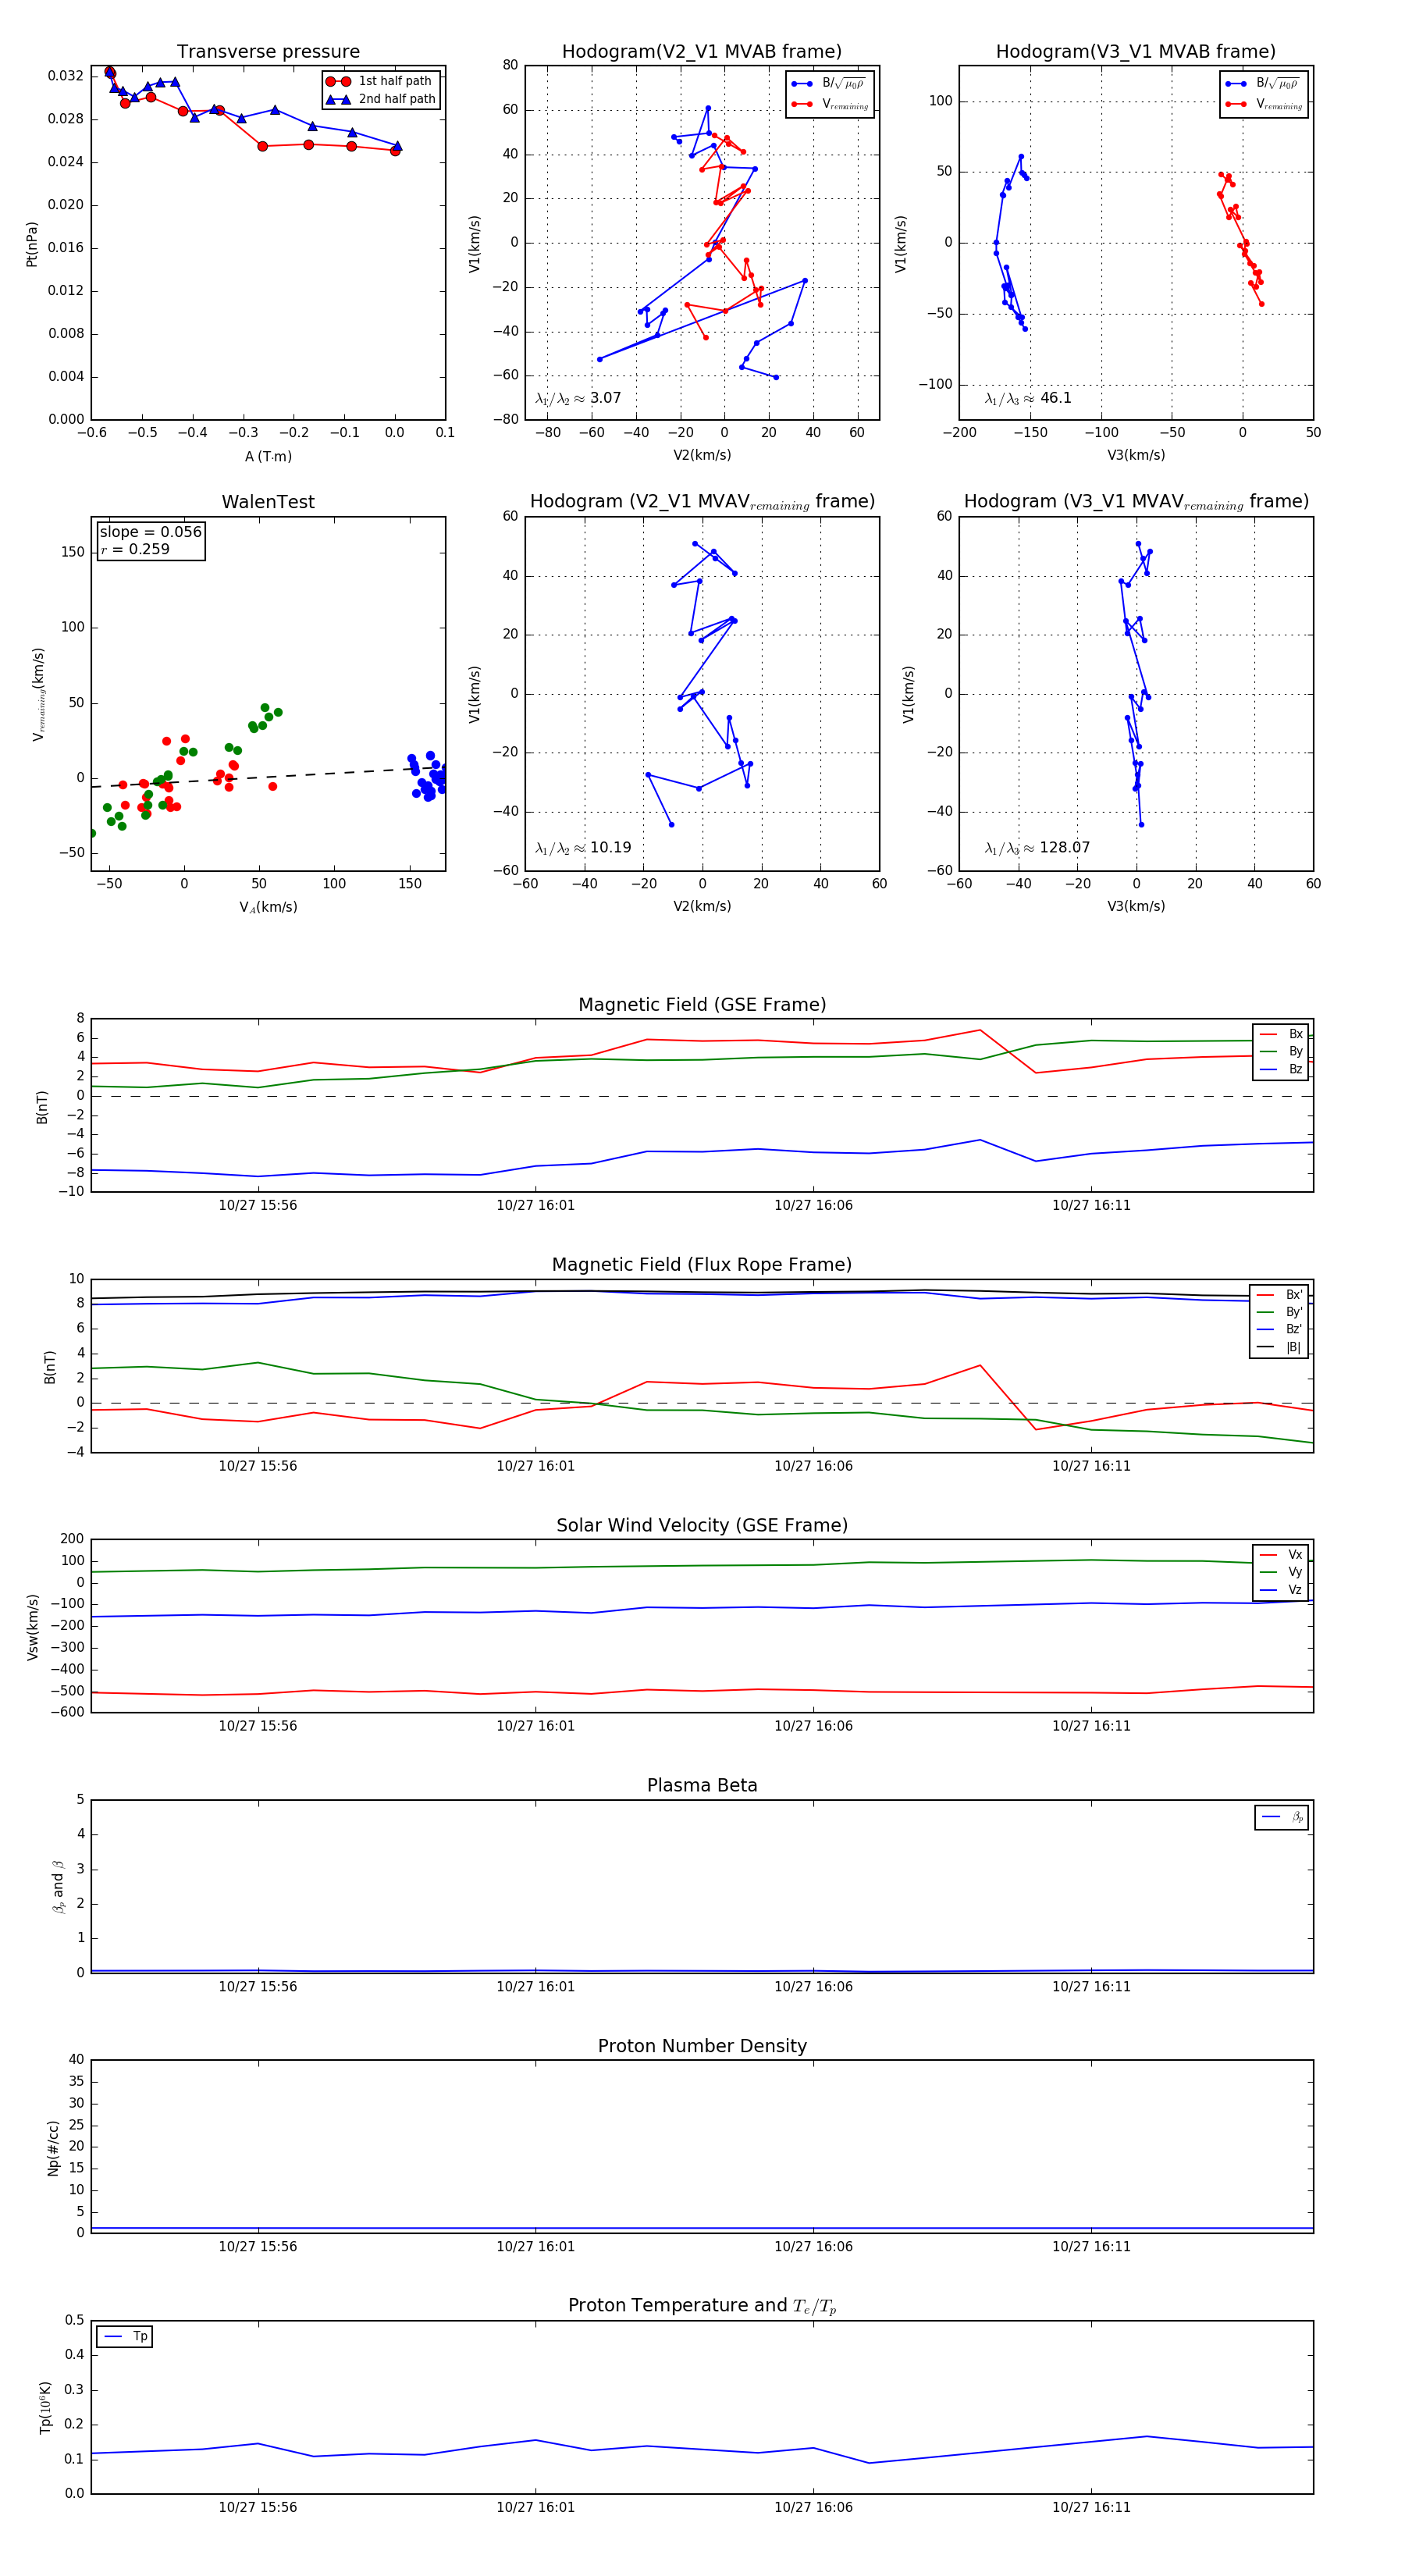1405x2576 pixels.
Task: Click the 'Vz' legend entry
Action: (x=1281, y=1590)
